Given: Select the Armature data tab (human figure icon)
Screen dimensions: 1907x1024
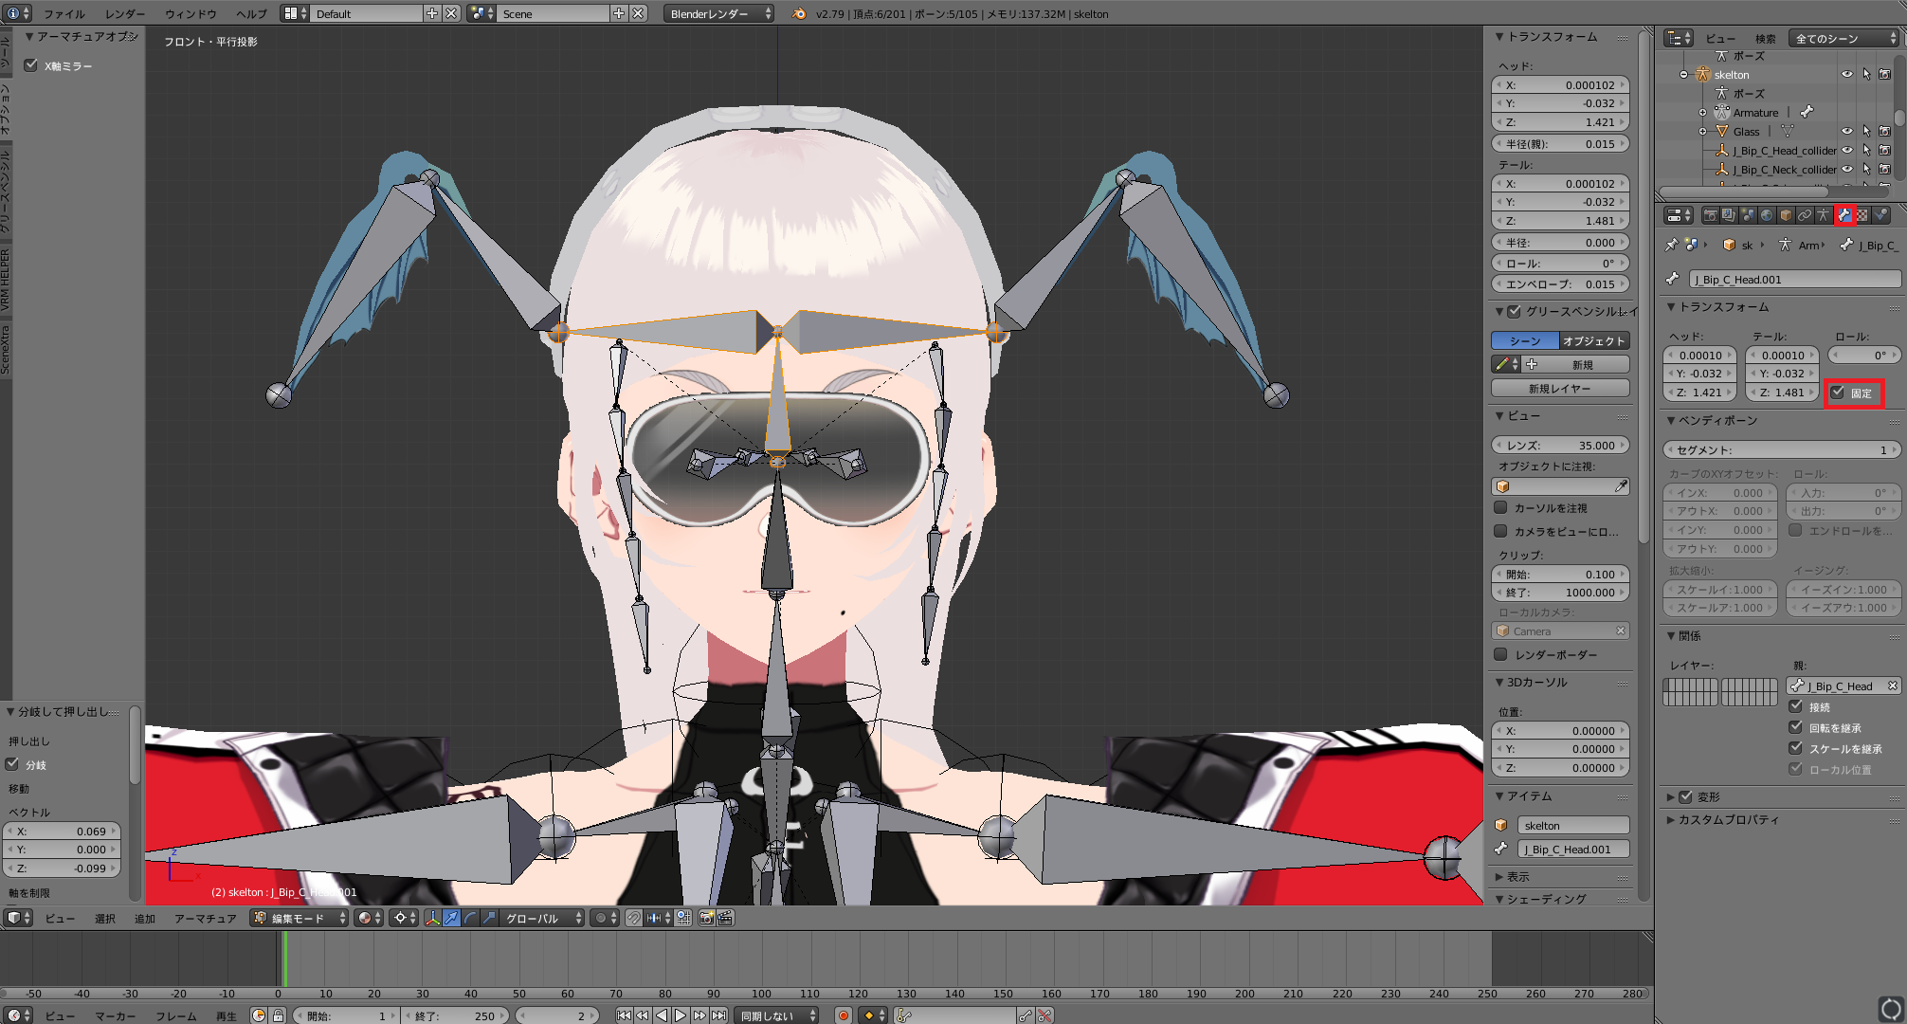Looking at the screenshot, I should [1824, 215].
